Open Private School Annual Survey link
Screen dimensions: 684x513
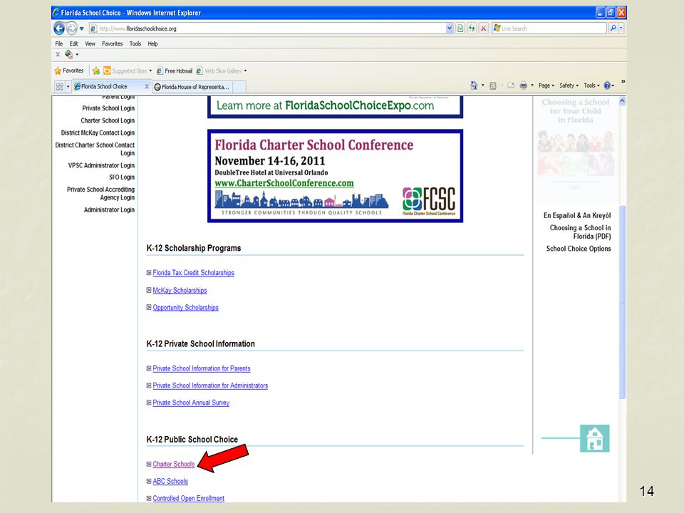point(191,403)
